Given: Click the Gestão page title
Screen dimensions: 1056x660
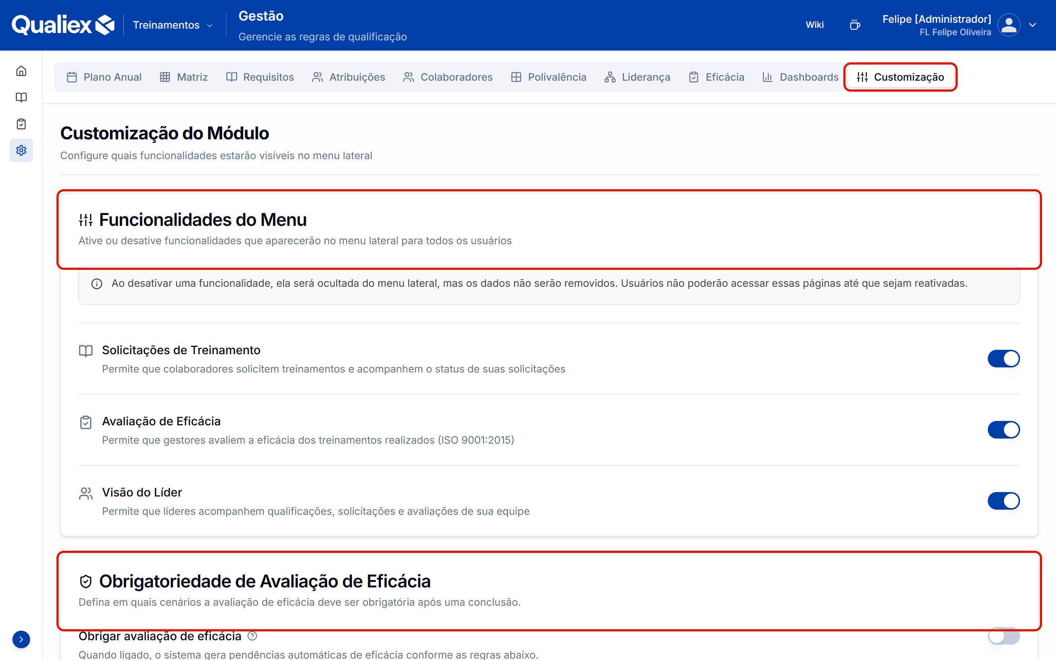Looking at the screenshot, I should (x=261, y=16).
